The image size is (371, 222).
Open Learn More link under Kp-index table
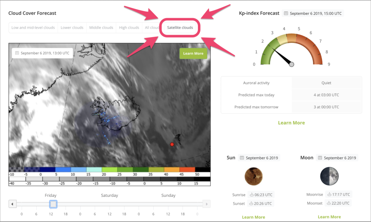(291, 123)
